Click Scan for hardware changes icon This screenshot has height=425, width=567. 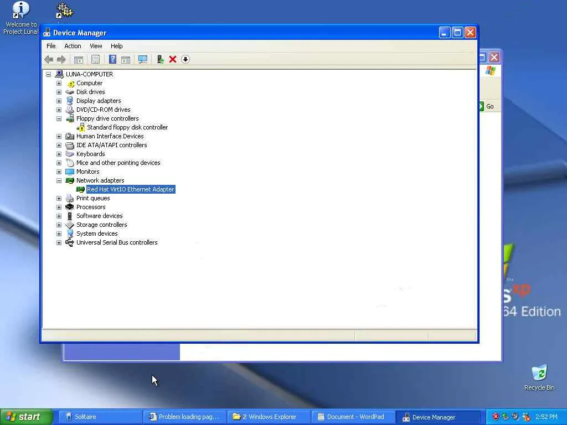pyautogui.click(x=143, y=59)
